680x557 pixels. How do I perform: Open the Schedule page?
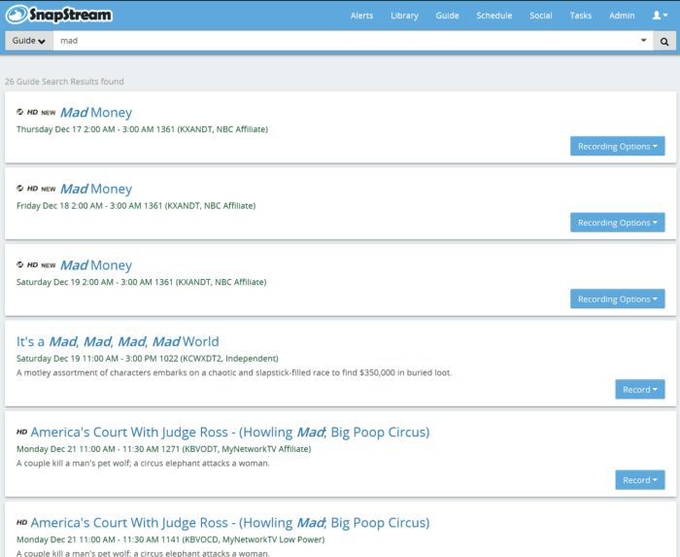(493, 16)
